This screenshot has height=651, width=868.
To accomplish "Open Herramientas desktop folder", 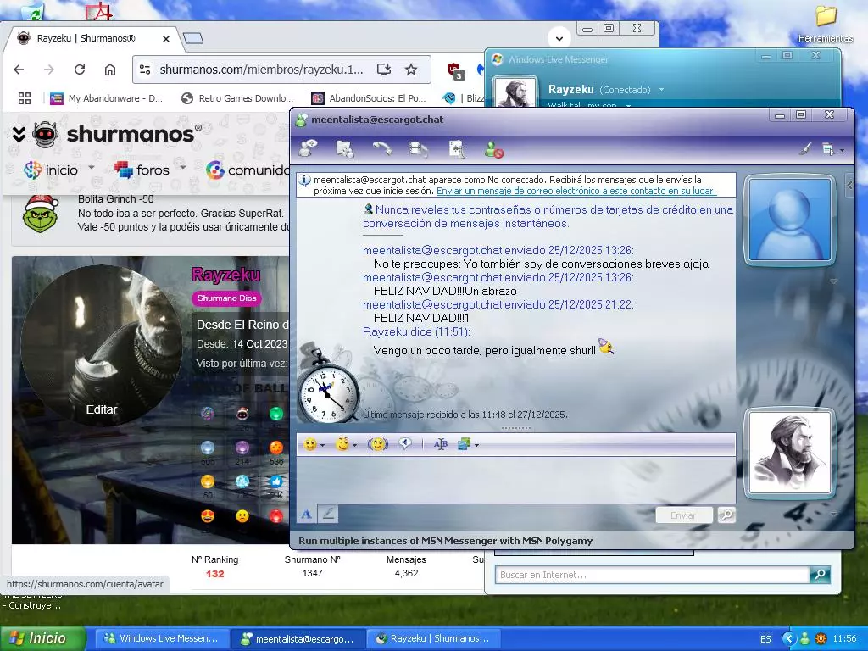I will (826, 25).
